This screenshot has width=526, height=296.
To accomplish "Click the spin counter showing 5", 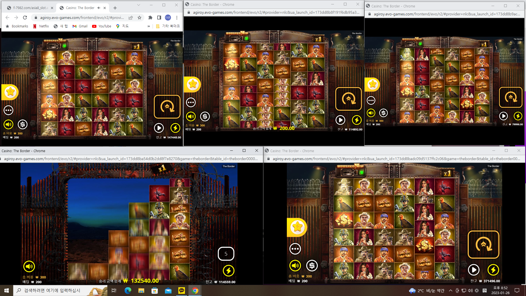I will pos(226,254).
